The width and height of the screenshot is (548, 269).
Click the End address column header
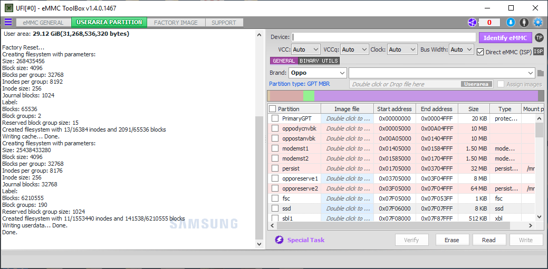tap(437, 109)
